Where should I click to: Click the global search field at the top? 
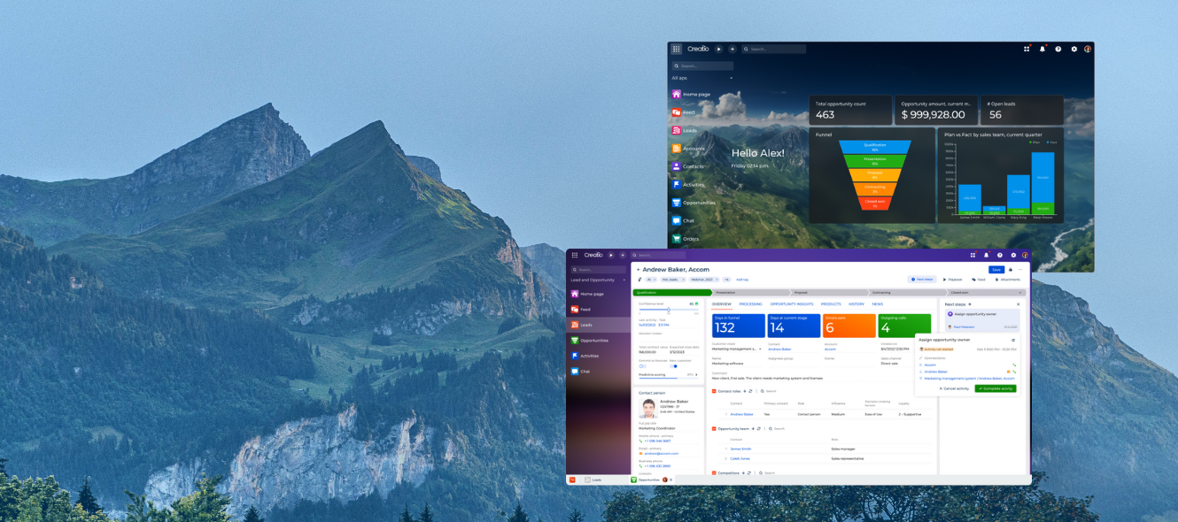tap(775, 50)
